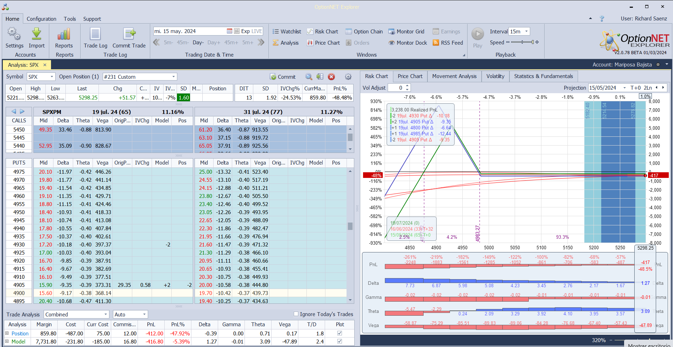
Task: Open the Settings gear icon
Action: [14, 34]
